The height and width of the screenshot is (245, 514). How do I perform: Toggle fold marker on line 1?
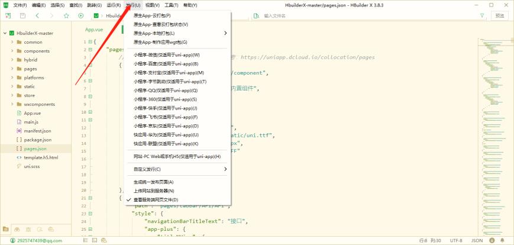(x=90, y=42)
